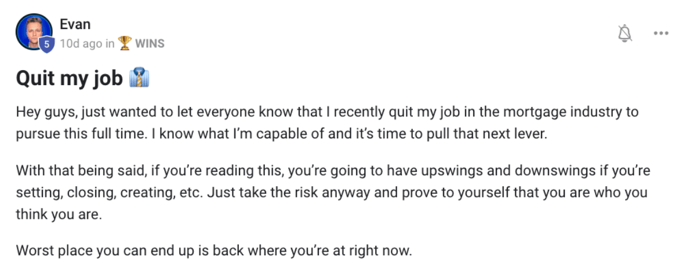Click the line starting with Hey guys

click(327, 112)
